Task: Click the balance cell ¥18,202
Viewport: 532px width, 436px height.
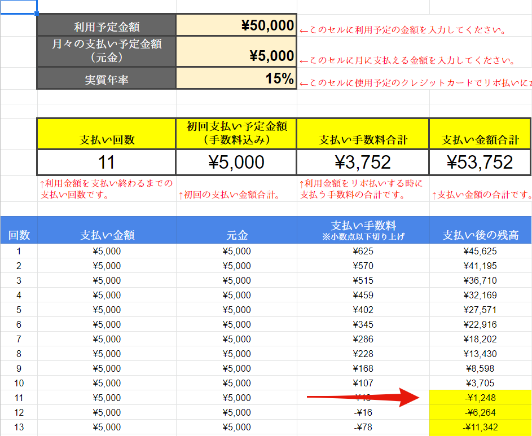Action: click(x=480, y=339)
